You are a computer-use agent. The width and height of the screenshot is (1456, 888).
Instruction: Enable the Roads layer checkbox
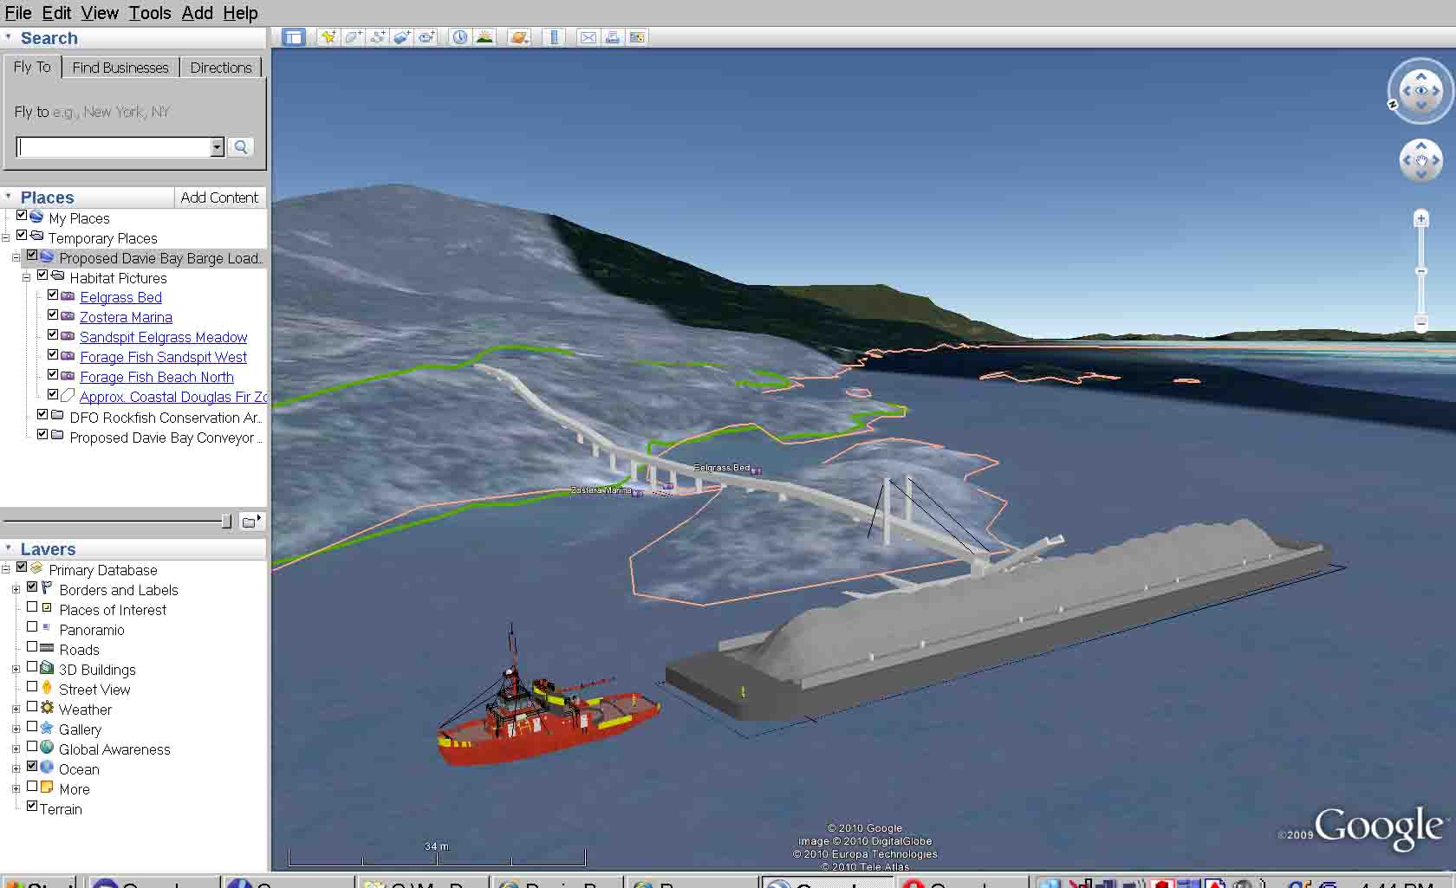32,647
